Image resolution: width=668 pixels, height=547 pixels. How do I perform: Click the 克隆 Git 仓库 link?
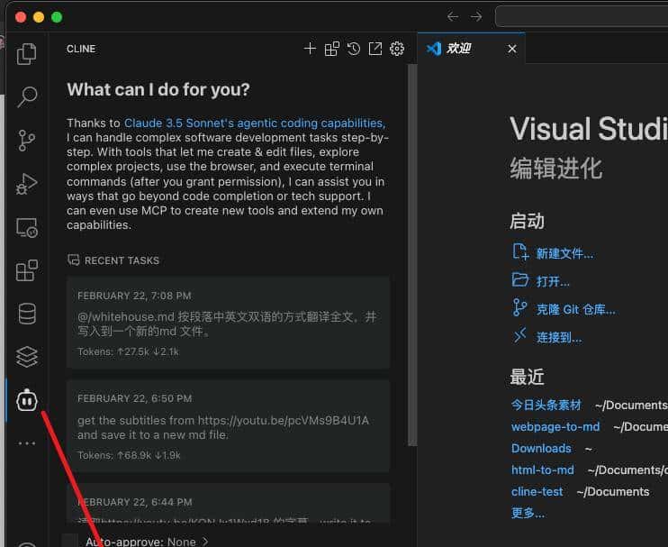point(575,309)
